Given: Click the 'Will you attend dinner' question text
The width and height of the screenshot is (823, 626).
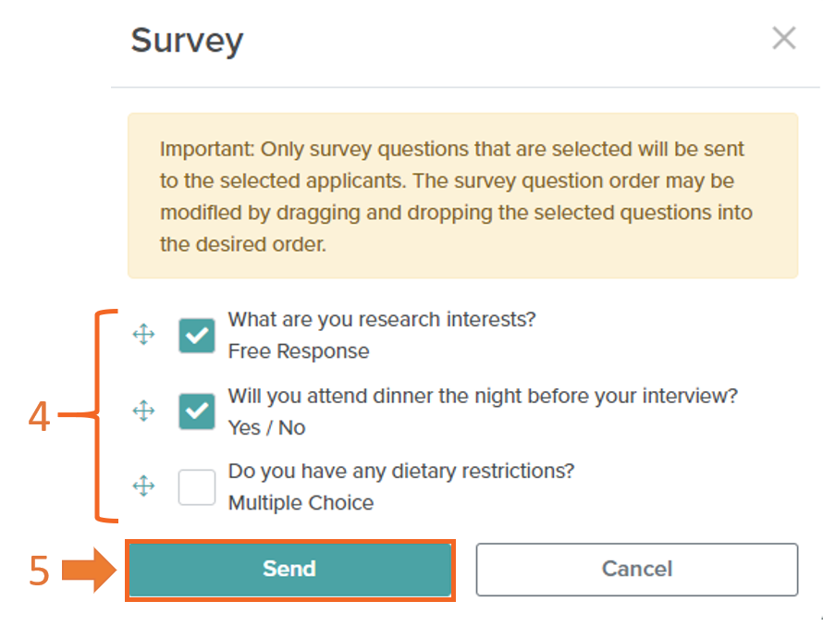Looking at the screenshot, I should tap(483, 396).
